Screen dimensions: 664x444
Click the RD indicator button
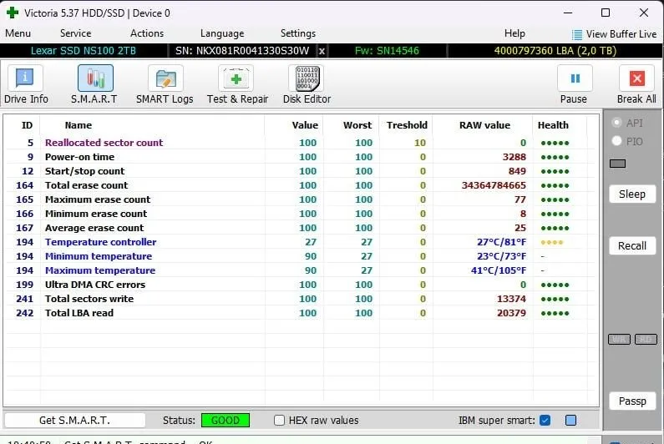click(x=646, y=340)
